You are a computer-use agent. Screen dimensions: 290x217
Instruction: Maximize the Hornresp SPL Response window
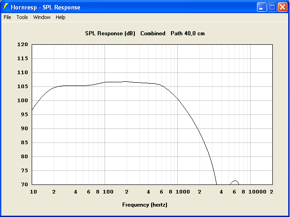pyautogui.click(x=272, y=7)
